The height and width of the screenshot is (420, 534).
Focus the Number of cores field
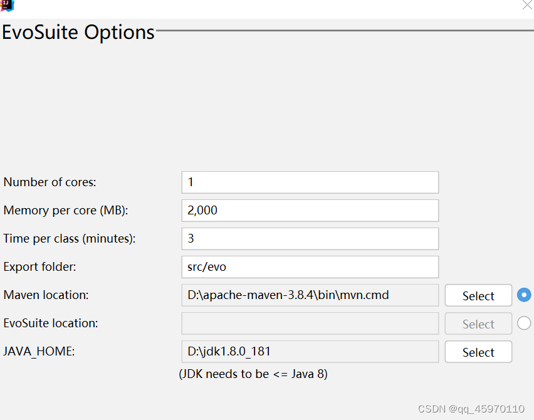click(x=310, y=182)
